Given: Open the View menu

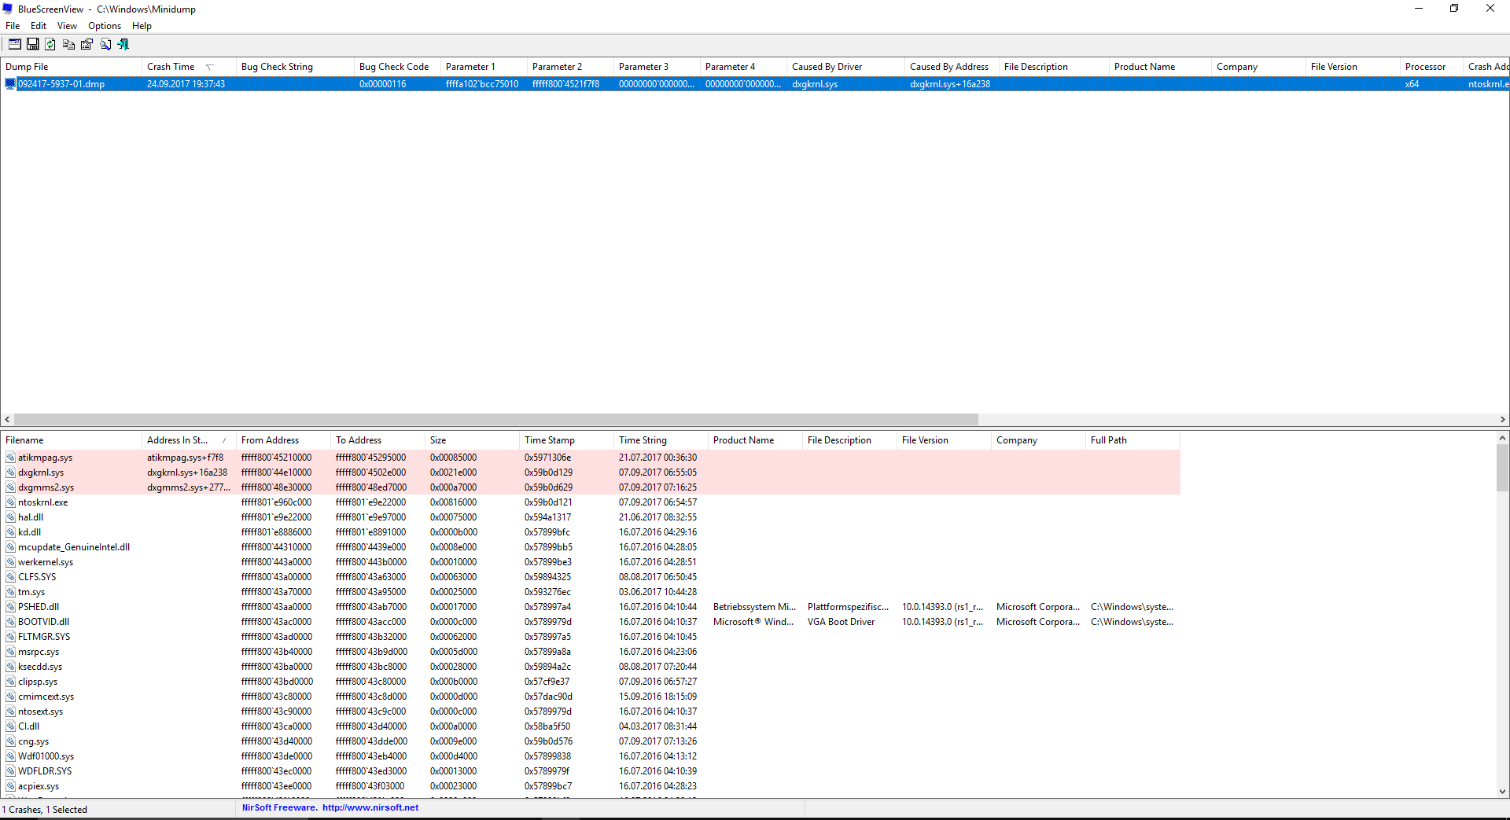Looking at the screenshot, I should (67, 26).
